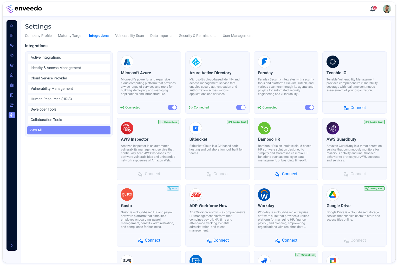Click Connected status under Microsoft Azure
Image resolution: width=398 pixels, height=266 pixels.
(x=130, y=107)
